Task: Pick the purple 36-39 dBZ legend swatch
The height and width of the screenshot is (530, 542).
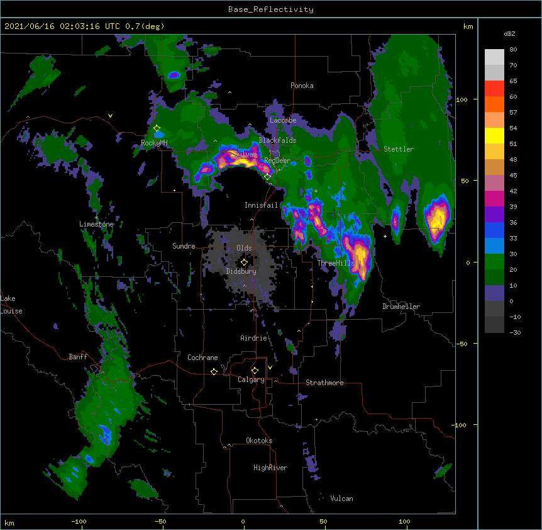Action: (x=494, y=215)
